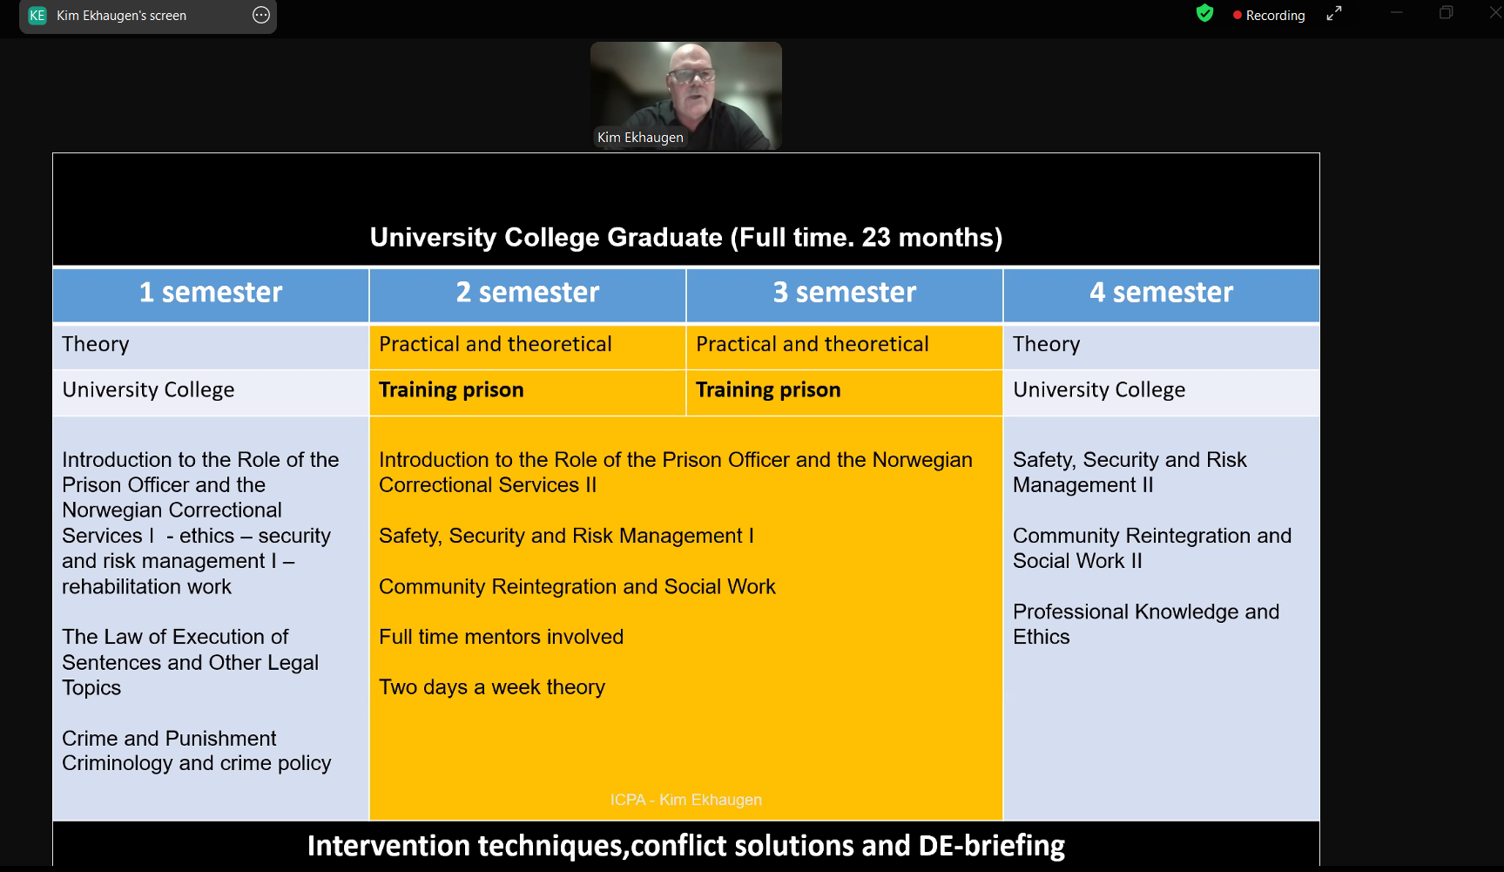
Task: Select Kim Ekhaugen's video thumbnail
Action: point(686,87)
